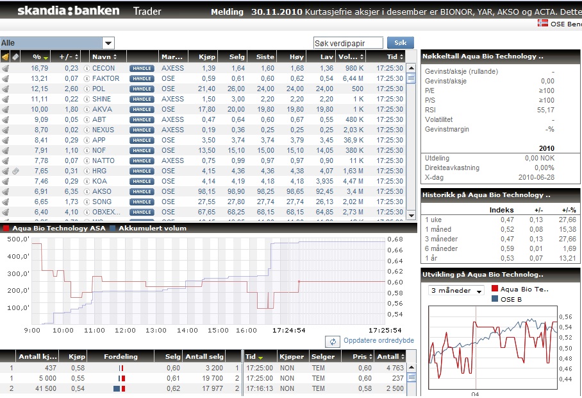Click the megaphone icon in the FAKTOR row
The height and width of the screenshot is (398, 582).
click(x=5, y=79)
